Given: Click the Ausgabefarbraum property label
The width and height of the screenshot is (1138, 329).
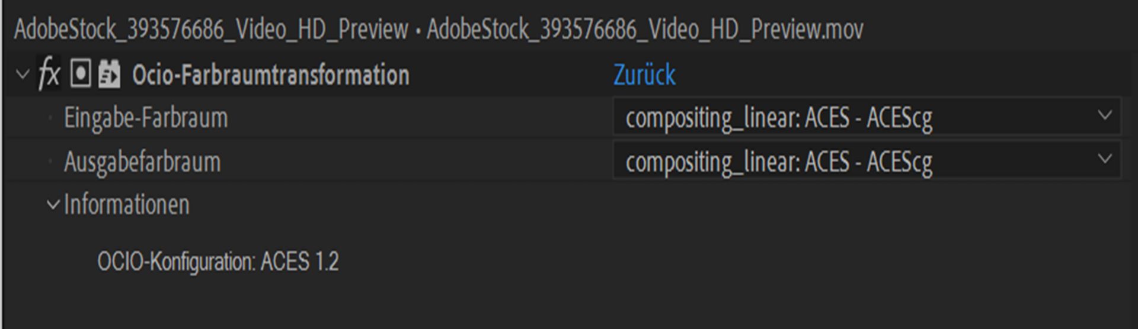Looking at the screenshot, I should click(x=142, y=162).
